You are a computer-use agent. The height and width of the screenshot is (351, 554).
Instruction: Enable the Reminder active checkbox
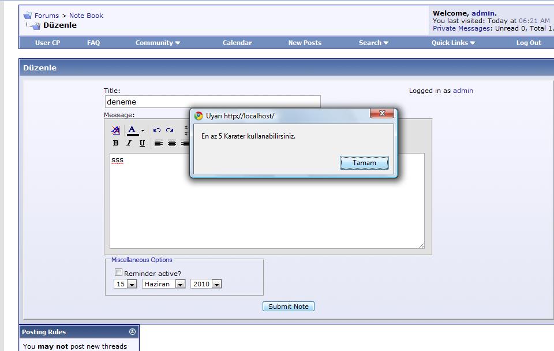(119, 272)
